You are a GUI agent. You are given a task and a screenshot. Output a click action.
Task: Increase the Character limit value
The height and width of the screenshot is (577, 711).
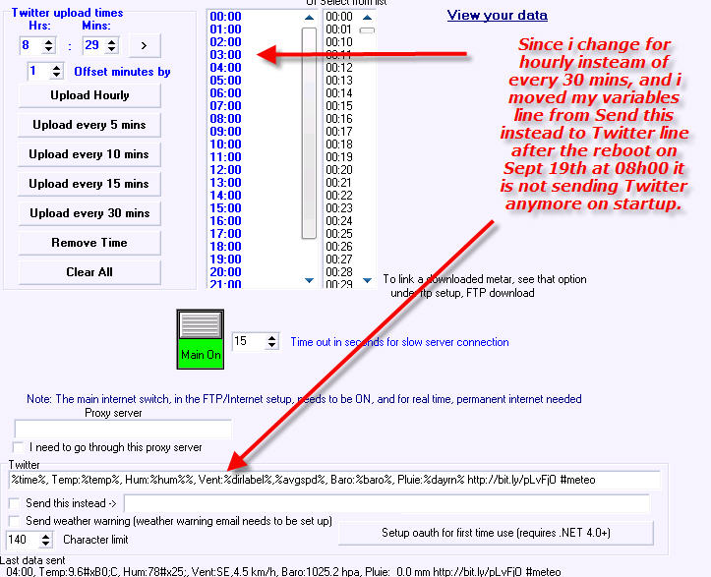point(45,536)
